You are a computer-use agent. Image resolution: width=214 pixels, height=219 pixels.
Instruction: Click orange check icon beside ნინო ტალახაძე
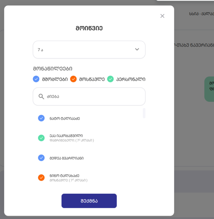41,177
